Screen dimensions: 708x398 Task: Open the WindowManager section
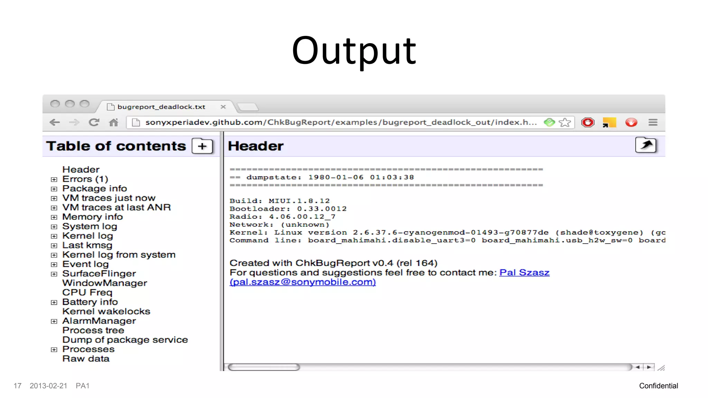(105, 283)
